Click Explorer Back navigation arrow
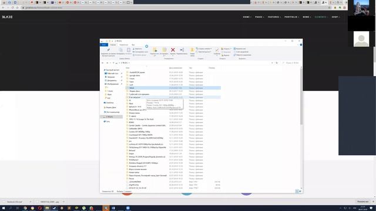 (x=103, y=63)
